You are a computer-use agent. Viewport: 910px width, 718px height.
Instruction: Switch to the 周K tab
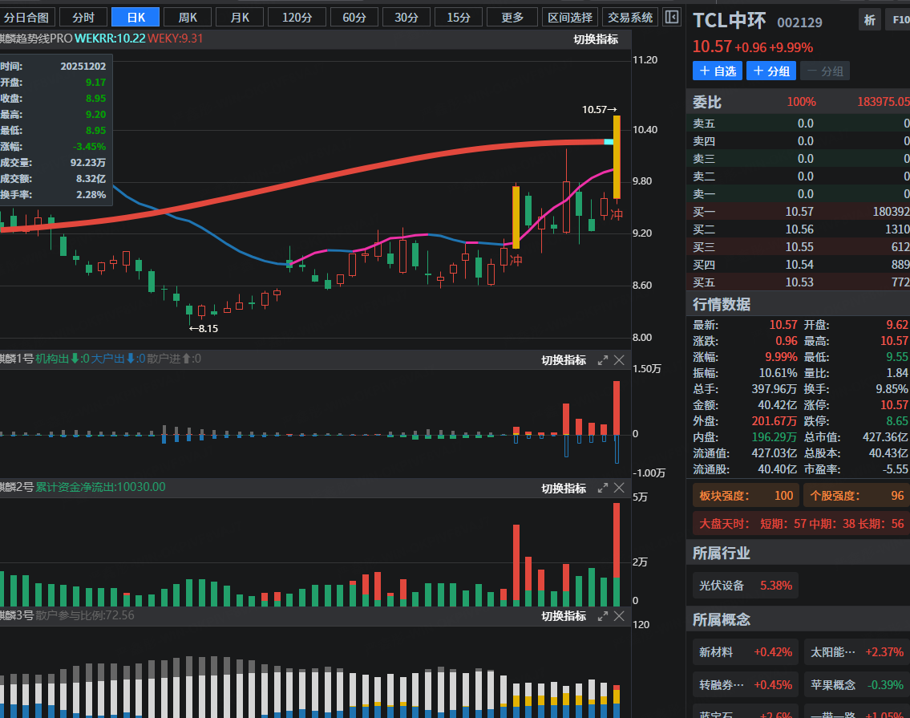click(188, 17)
